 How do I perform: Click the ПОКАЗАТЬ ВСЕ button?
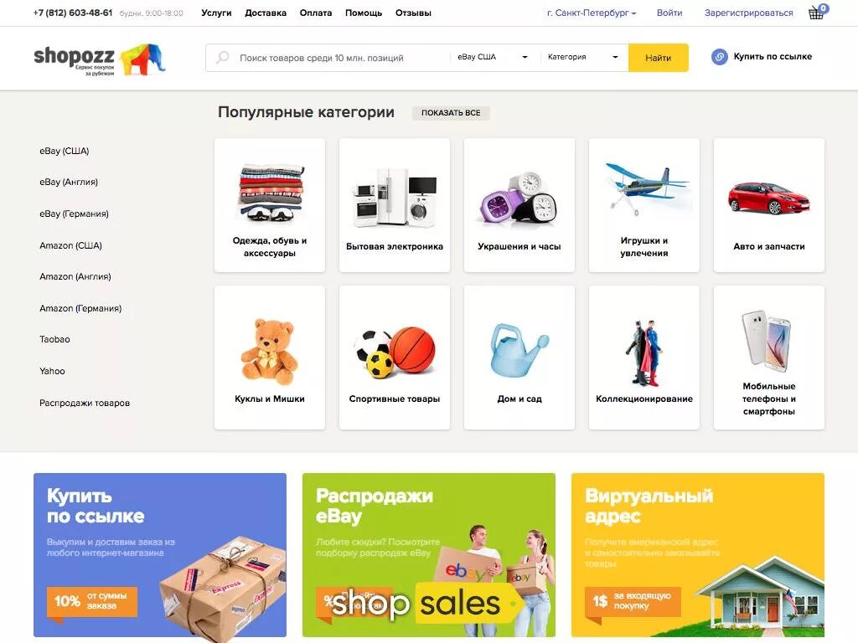click(451, 113)
